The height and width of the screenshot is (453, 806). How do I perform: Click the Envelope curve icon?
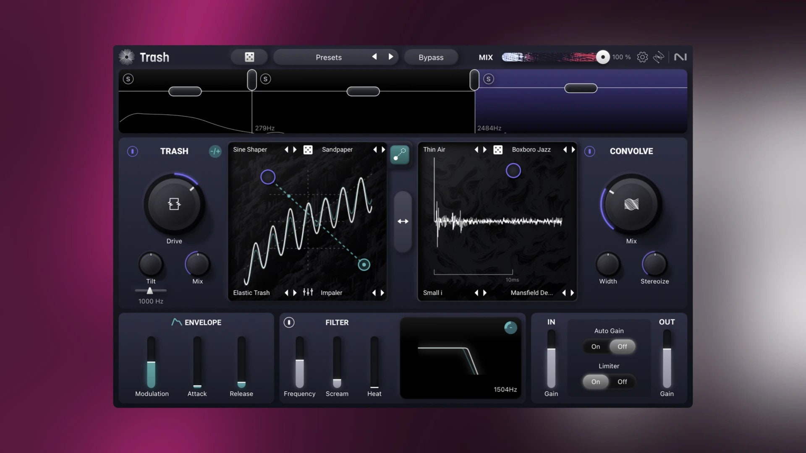click(176, 322)
